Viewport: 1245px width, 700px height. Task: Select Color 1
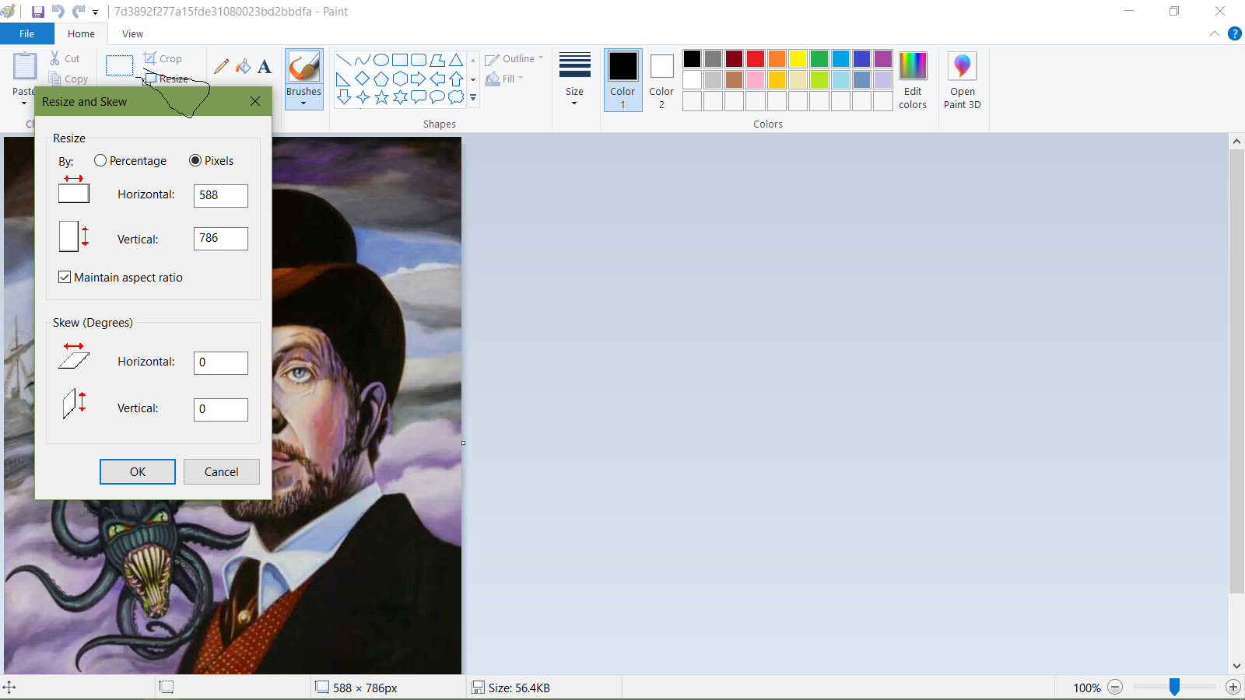(x=622, y=80)
